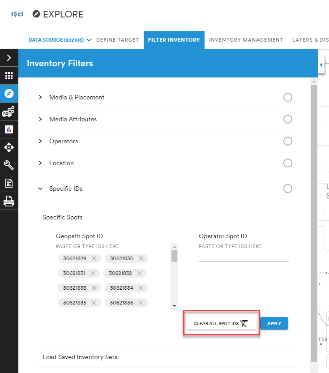Viewport: 329px width, 373px height.
Task: Click spot list scrollbar down arrow
Action: (174, 306)
